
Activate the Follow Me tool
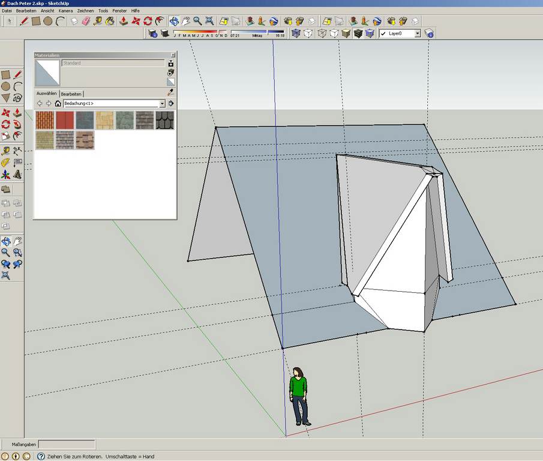click(x=17, y=124)
